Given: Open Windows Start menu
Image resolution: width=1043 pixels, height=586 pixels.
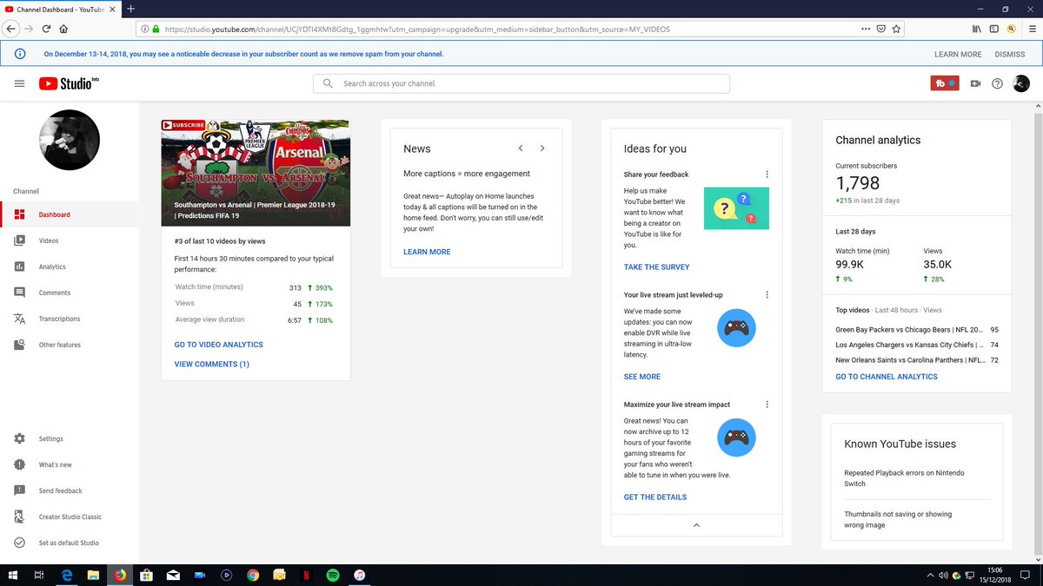Looking at the screenshot, I should 12,575.
